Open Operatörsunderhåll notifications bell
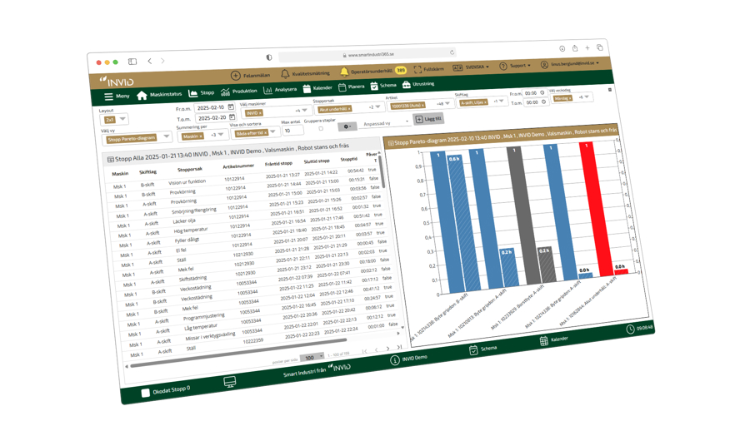This screenshot has width=750, height=421. pyautogui.click(x=343, y=72)
